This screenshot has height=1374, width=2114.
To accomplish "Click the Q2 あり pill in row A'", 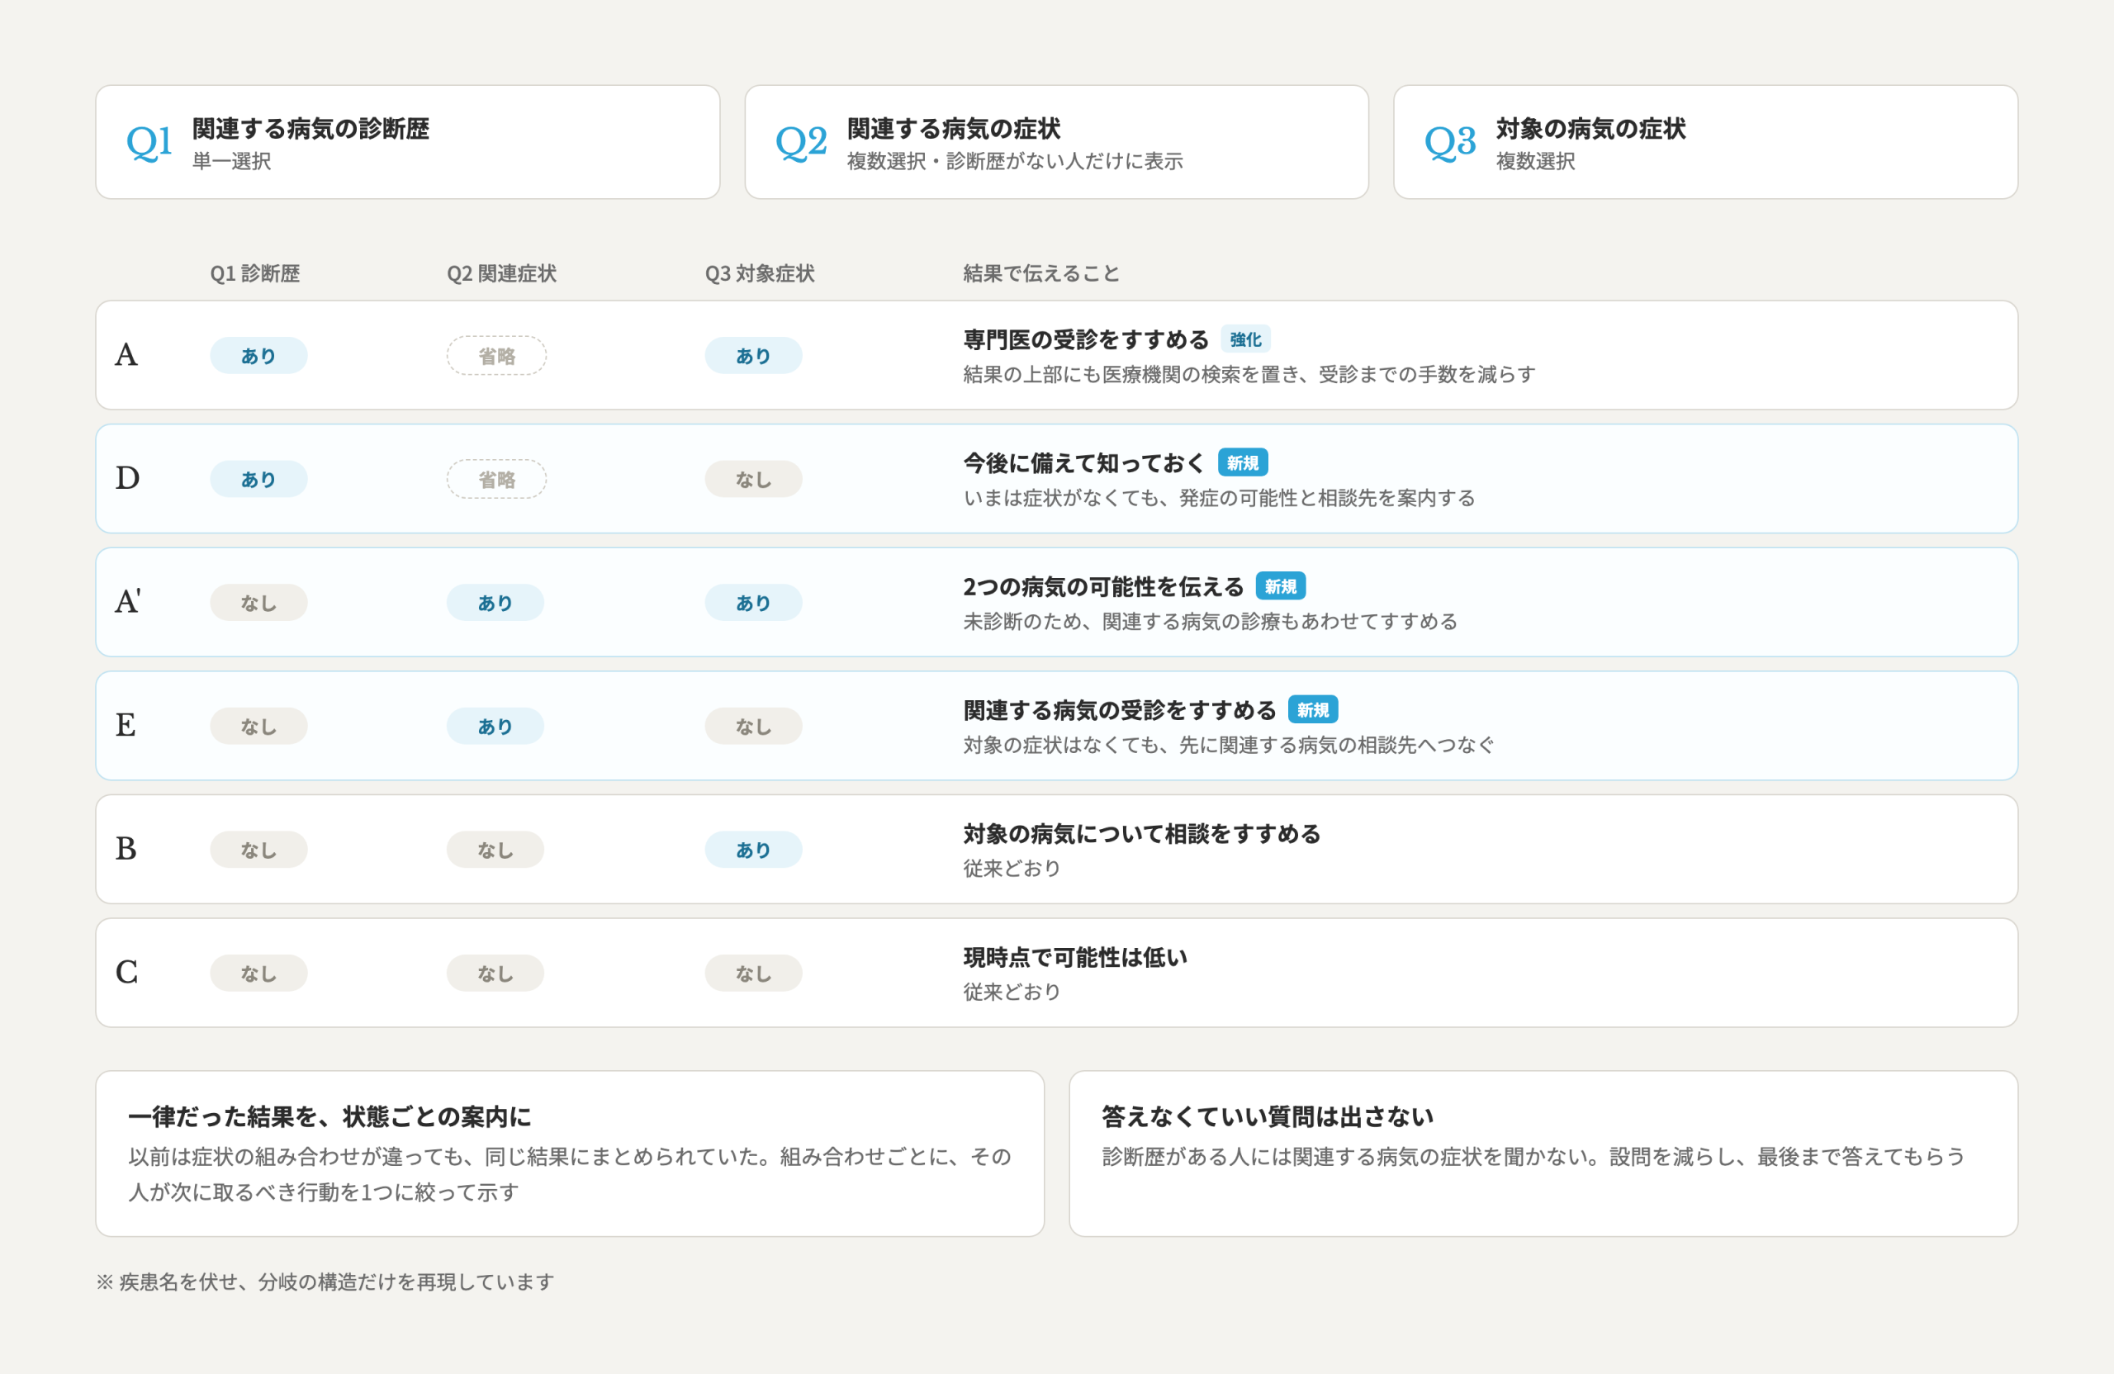I will (495, 602).
